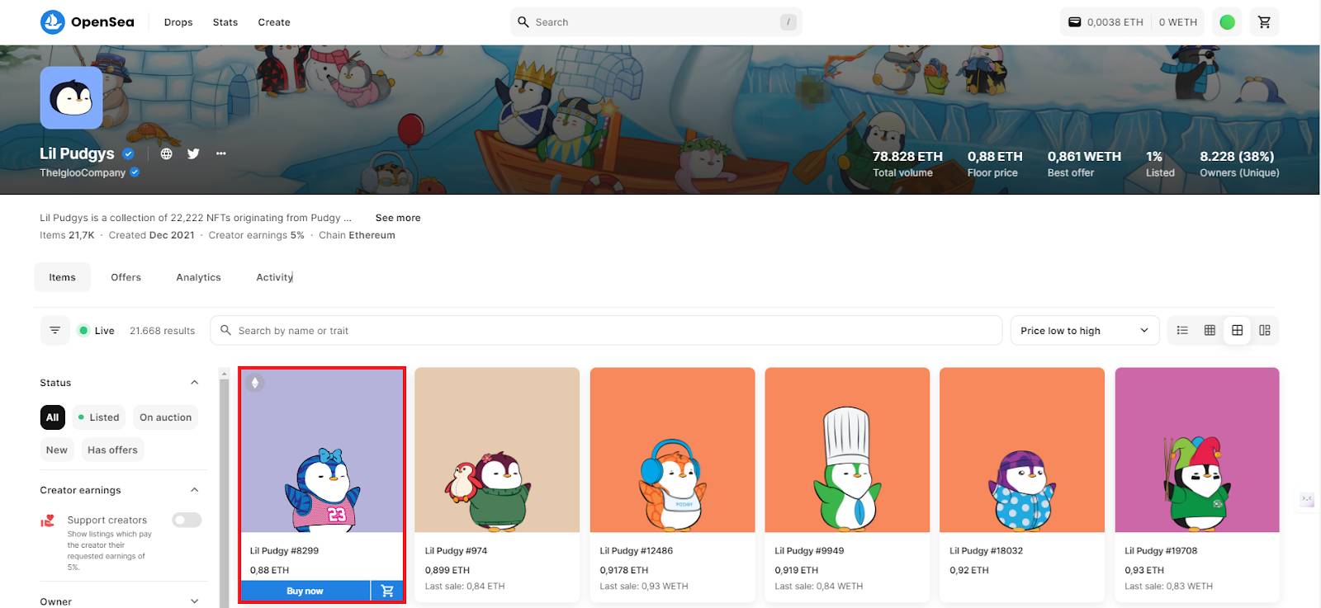
Task: Click 78.828 ETH Total volume stat
Action: point(907,163)
